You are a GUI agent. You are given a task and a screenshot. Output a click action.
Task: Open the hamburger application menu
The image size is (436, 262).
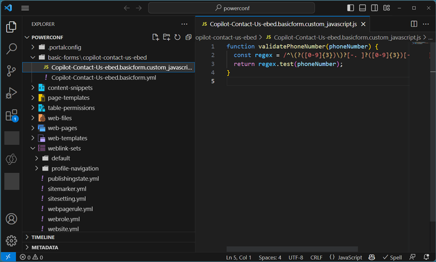point(25,8)
